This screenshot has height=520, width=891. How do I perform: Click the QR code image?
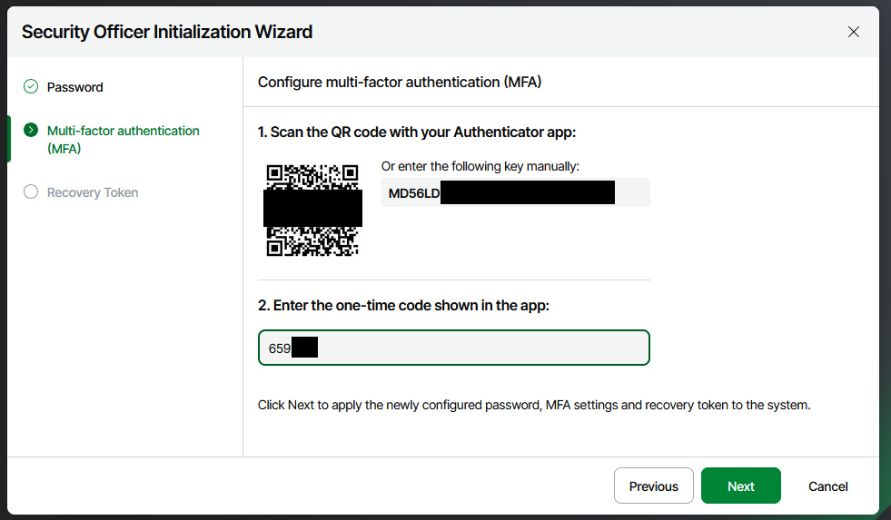tap(312, 210)
